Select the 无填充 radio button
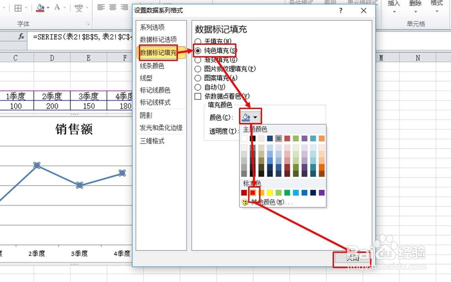Screen dimensions: 451x282 [x=198, y=41]
